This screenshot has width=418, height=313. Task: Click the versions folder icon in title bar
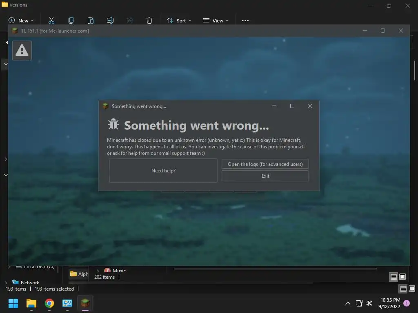[5, 4]
